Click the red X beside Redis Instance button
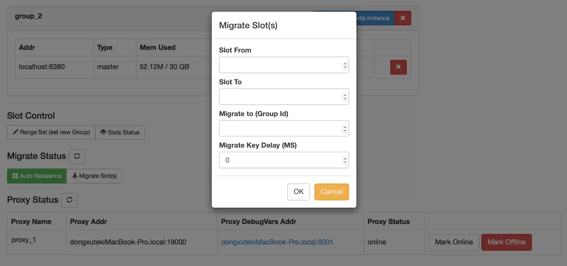 403,18
